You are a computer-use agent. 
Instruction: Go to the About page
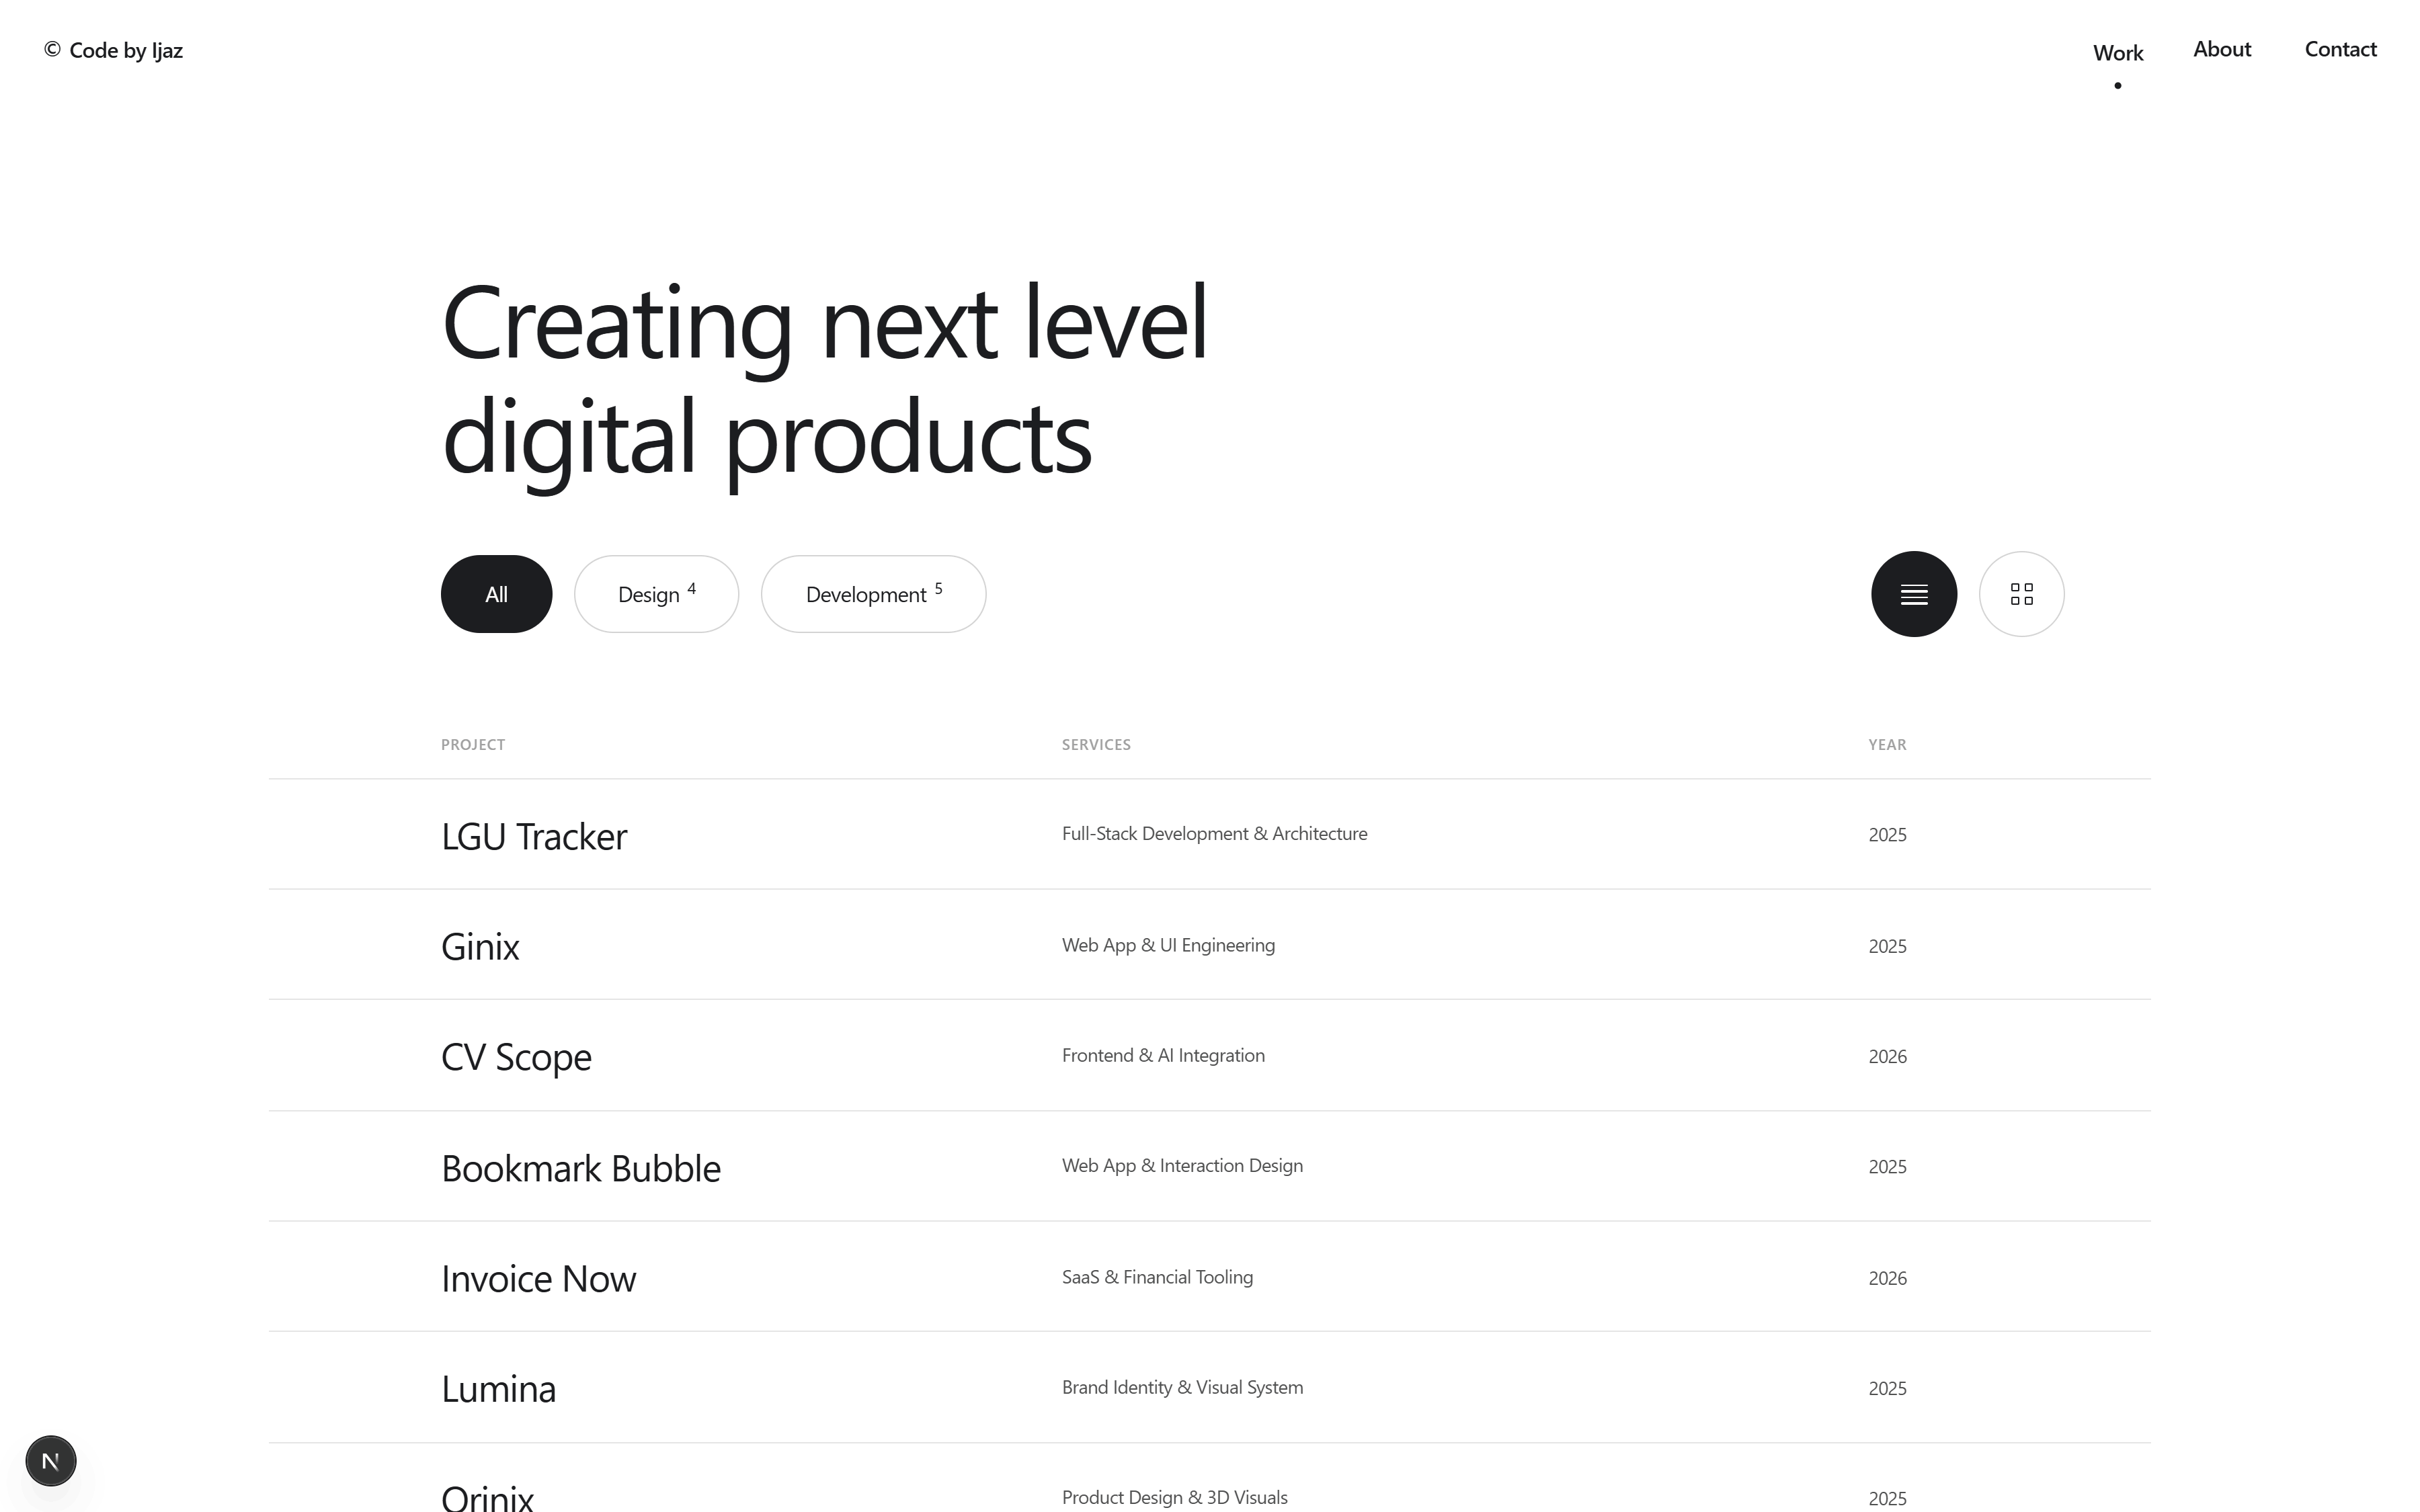(x=2221, y=49)
